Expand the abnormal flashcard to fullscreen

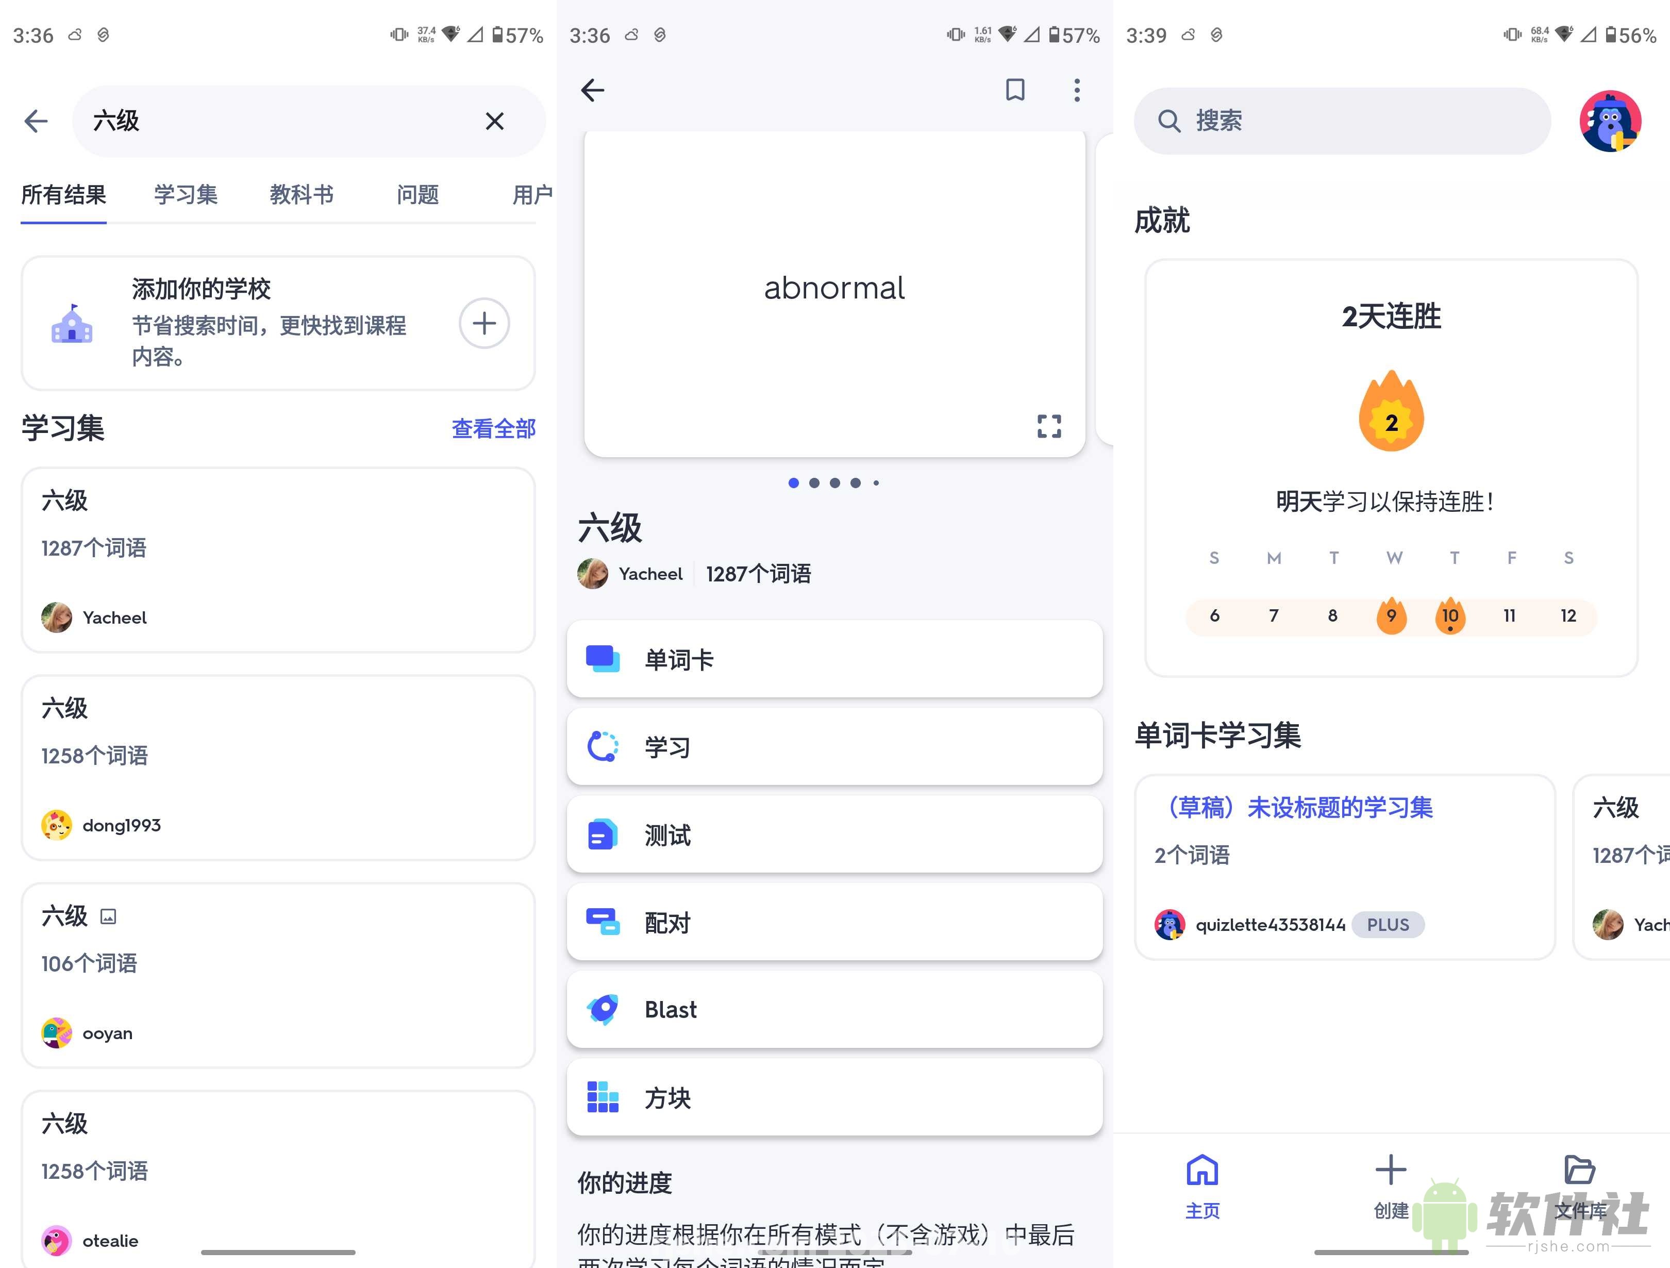pyautogui.click(x=1049, y=427)
